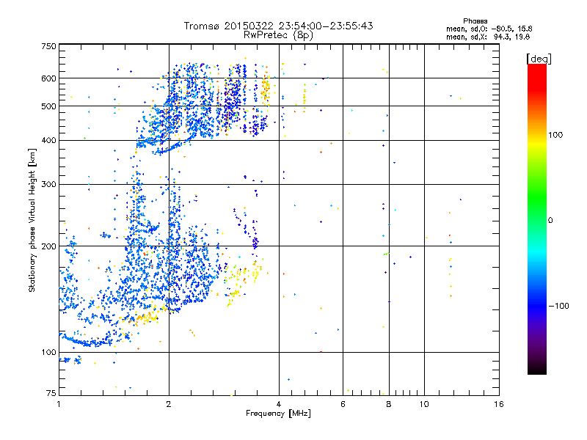Click the x-axis tick label '16'
The width and height of the screenshot is (587, 440).
(x=499, y=404)
